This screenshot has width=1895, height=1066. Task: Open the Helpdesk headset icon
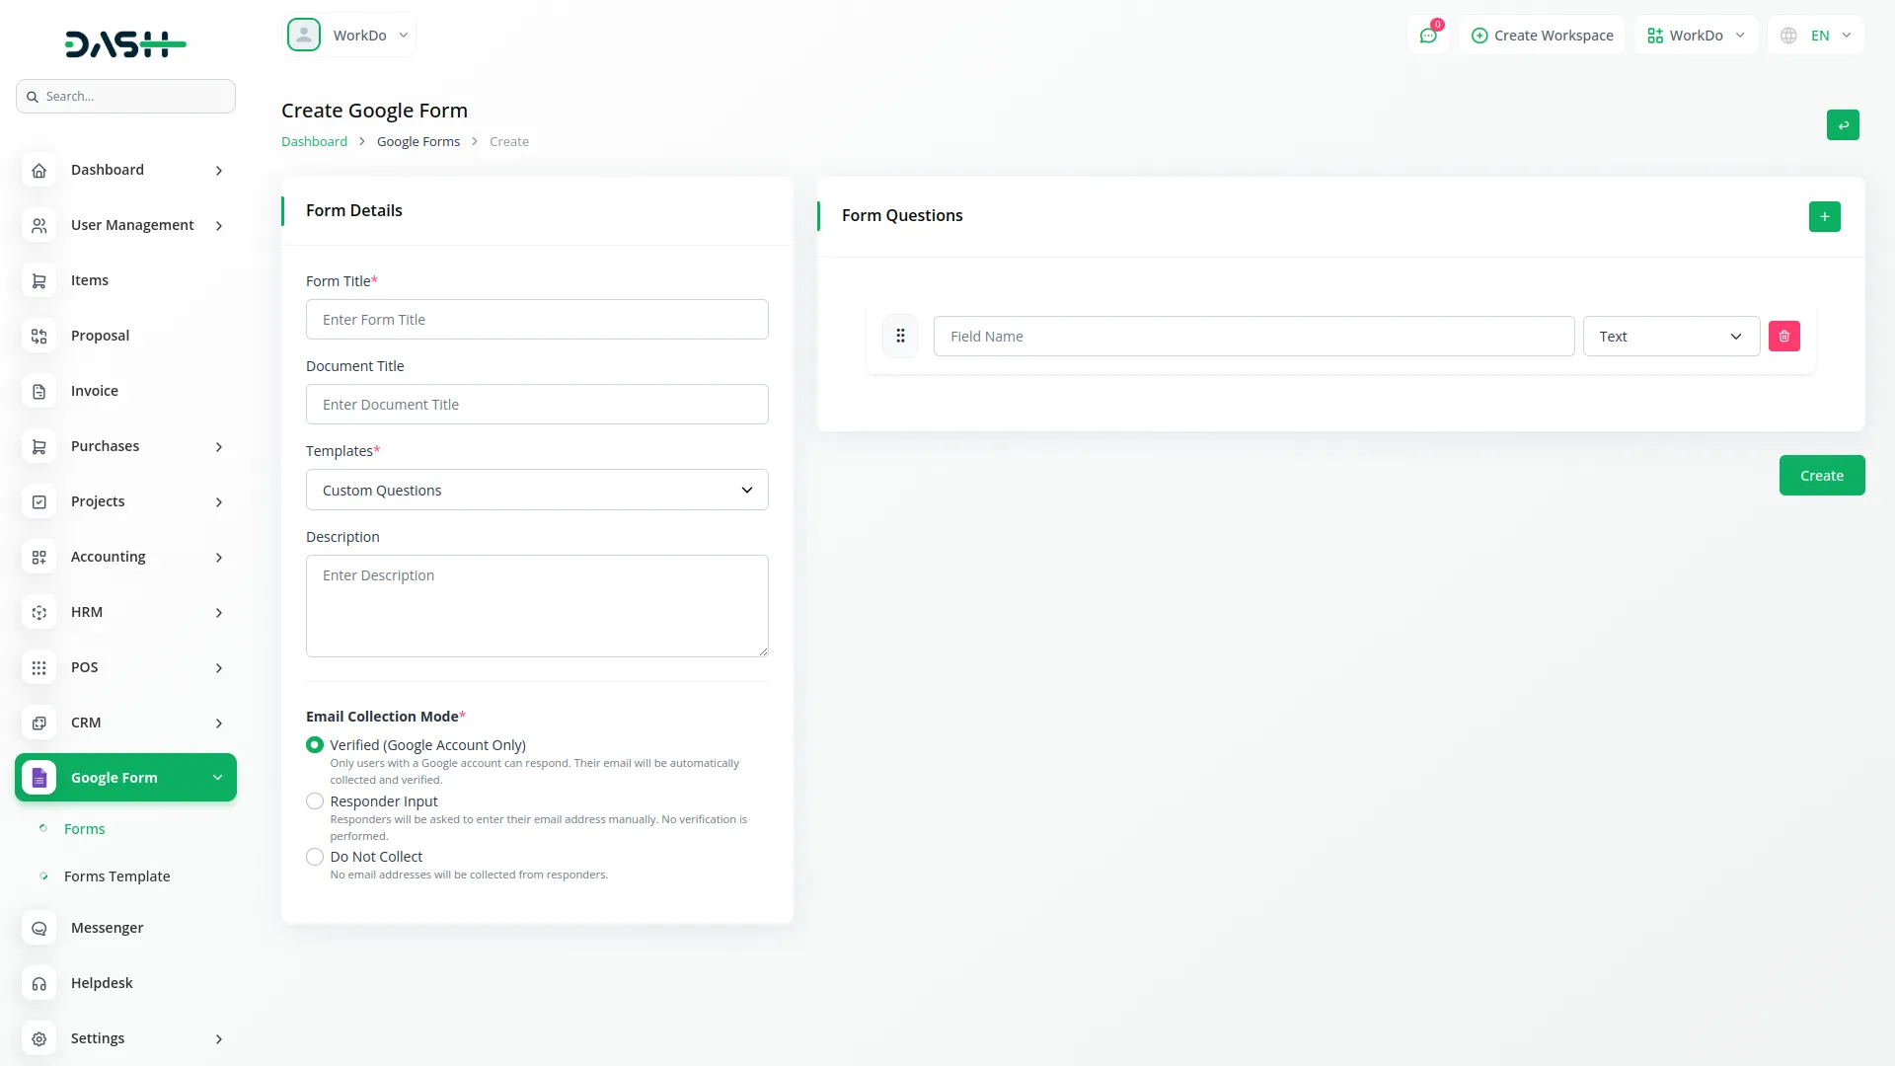38,983
